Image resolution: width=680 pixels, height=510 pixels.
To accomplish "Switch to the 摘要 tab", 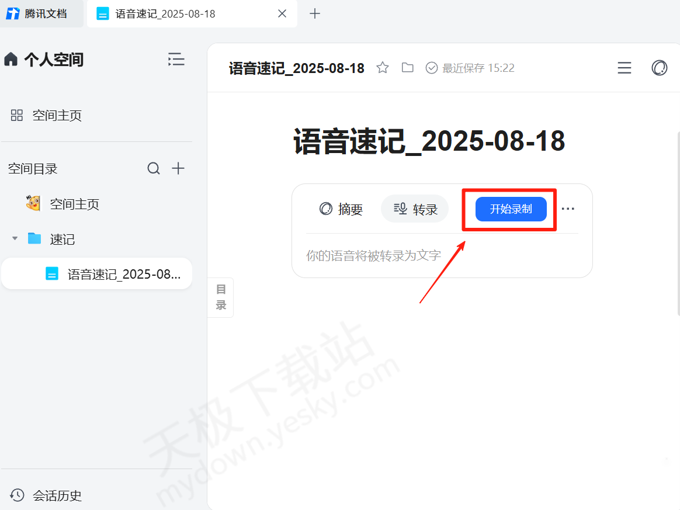I will point(341,209).
